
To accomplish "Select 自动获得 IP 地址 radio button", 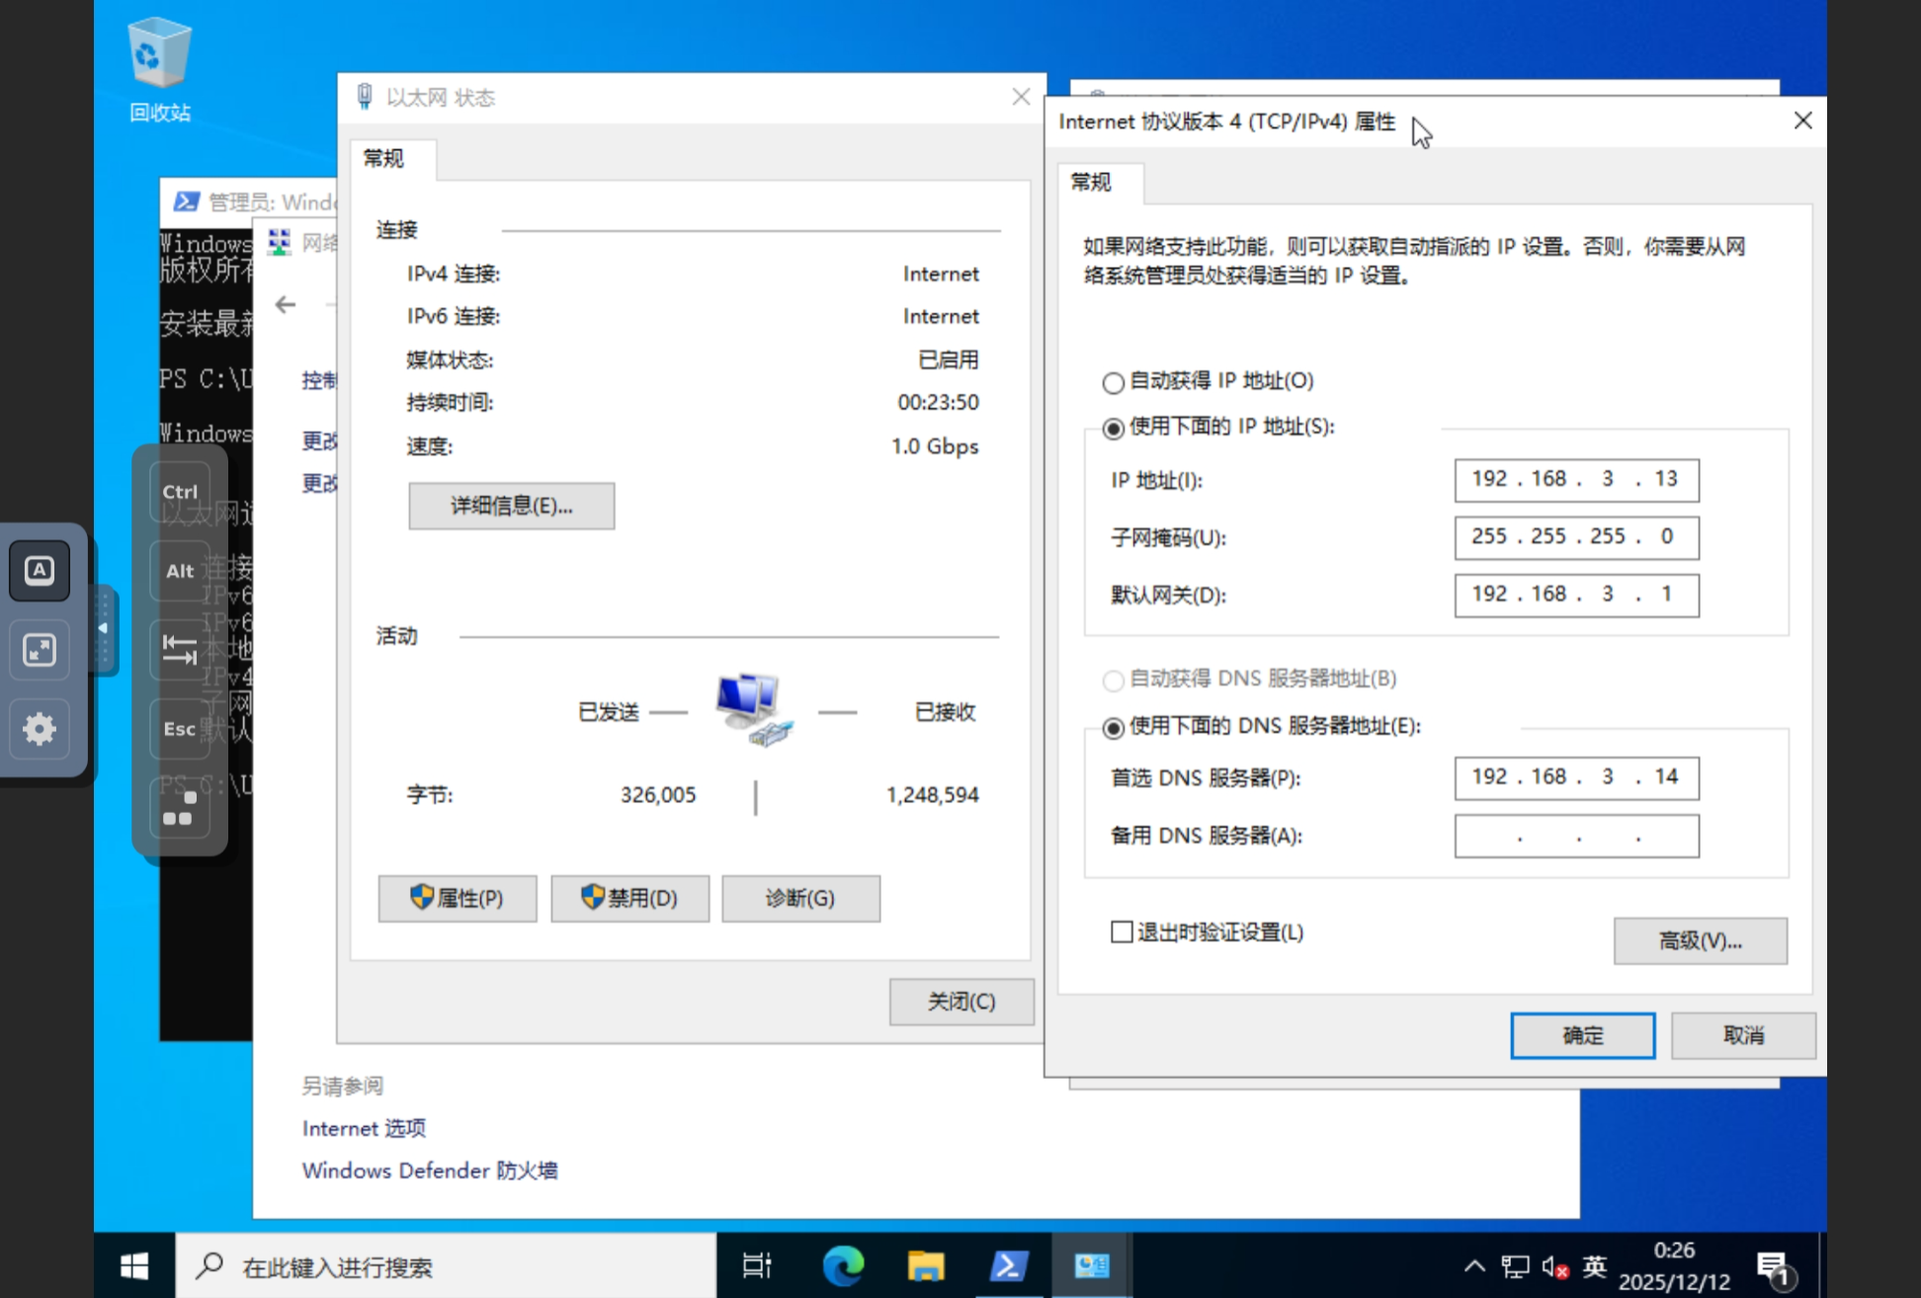I will click(1114, 382).
